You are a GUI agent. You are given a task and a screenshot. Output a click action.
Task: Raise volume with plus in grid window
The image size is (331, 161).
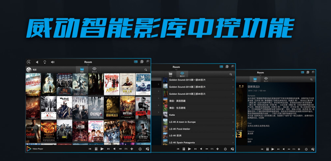pyautogui.click(x=132, y=149)
